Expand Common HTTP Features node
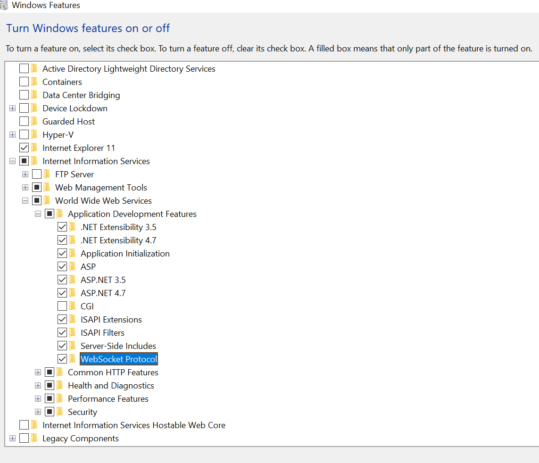 [38, 372]
